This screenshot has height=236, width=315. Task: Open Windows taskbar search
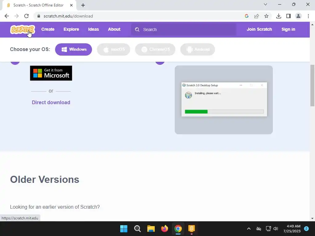click(x=138, y=229)
